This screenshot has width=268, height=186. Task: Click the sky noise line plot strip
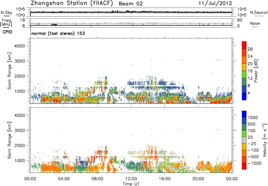coord(131,12)
